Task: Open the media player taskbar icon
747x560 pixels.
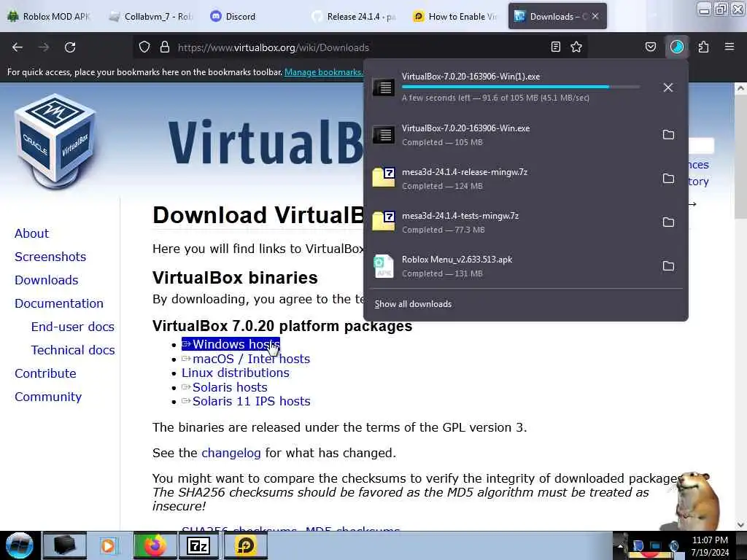Action: [108, 545]
